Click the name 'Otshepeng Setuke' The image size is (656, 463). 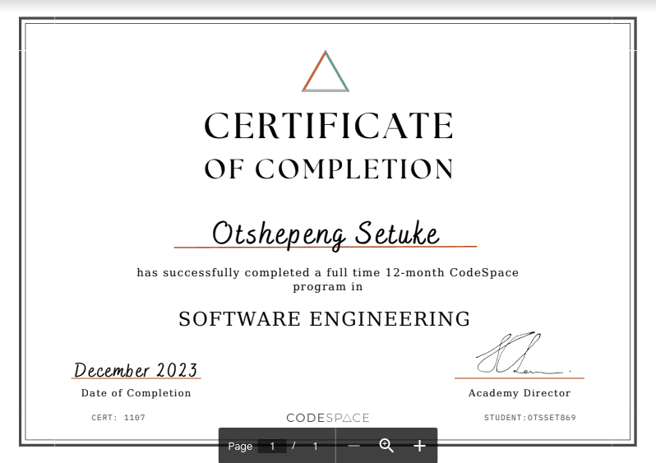(326, 235)
